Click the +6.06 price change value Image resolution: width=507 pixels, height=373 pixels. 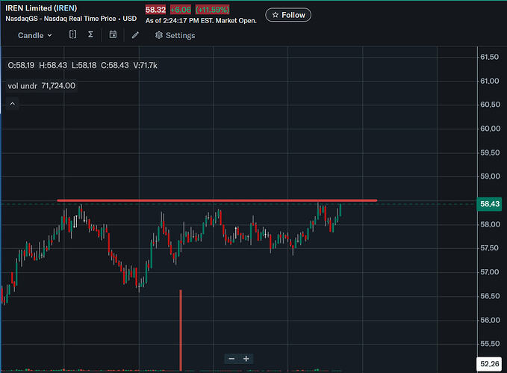(x=181, y=10)
